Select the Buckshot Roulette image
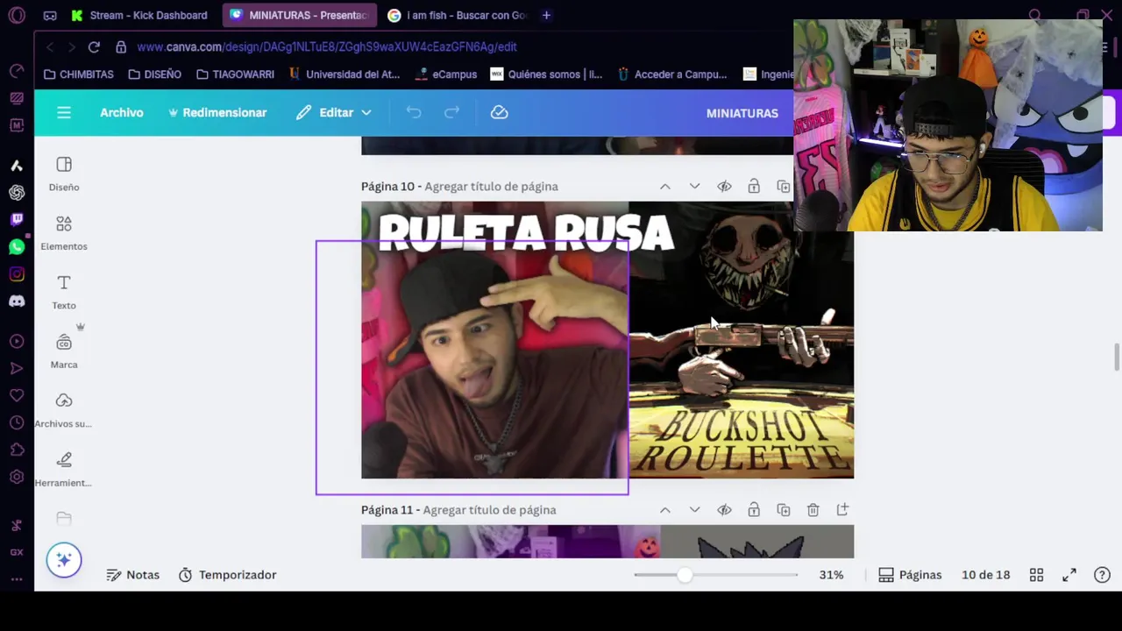 point(741,340)
